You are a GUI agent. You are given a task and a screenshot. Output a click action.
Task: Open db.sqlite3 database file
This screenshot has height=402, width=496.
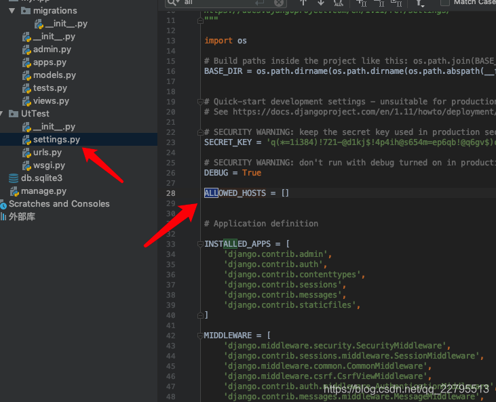(41, 178)
